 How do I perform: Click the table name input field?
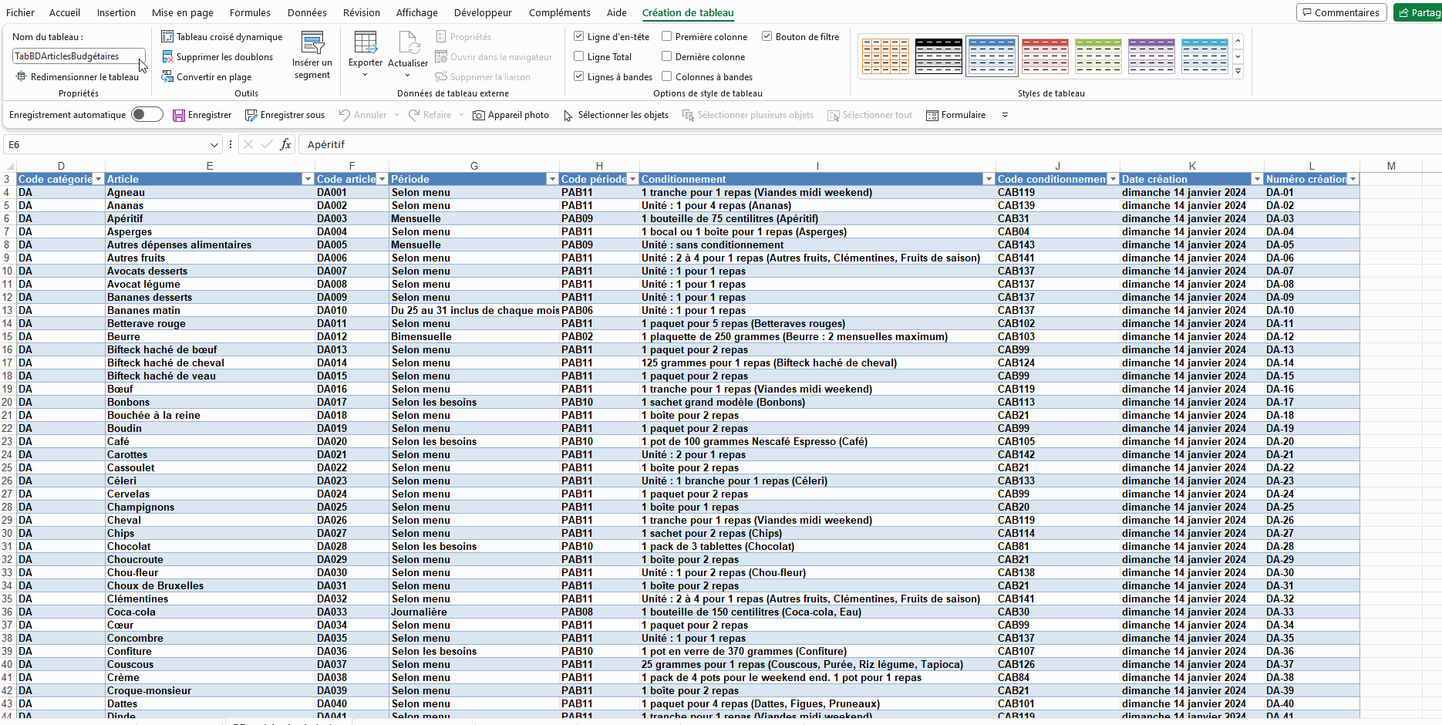pos(76,56)
